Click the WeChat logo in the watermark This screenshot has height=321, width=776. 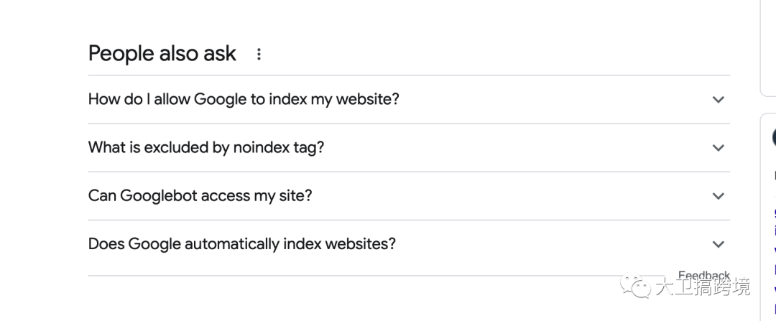coord(636,287)
